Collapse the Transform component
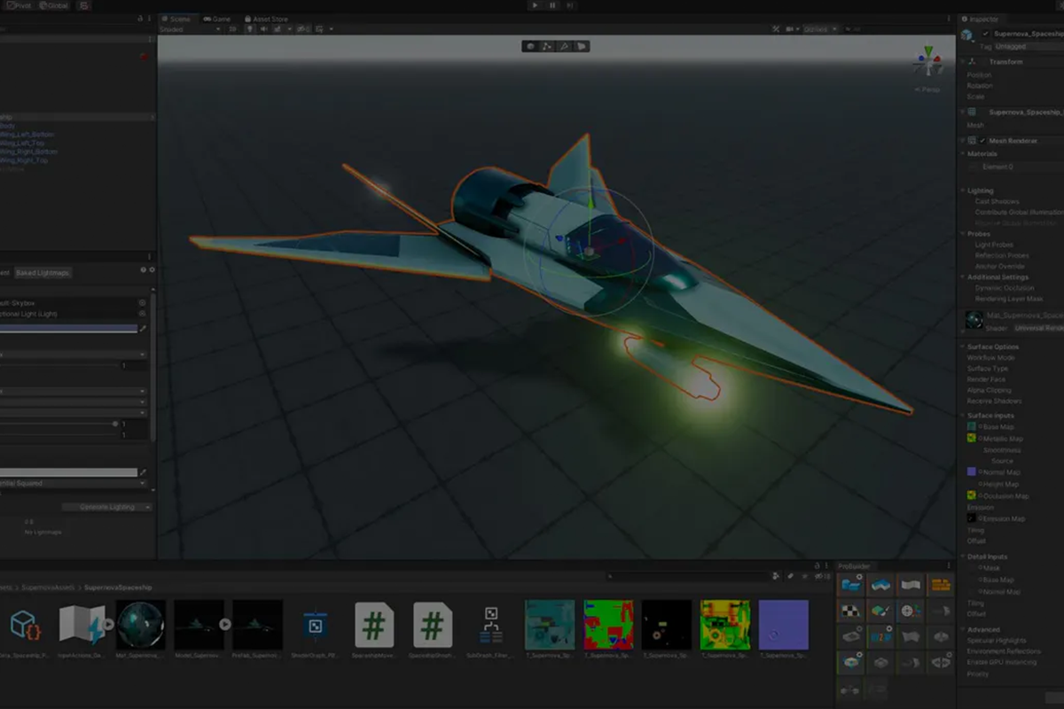The height and width of the screenshot is (709, 1064). [964, 62]
